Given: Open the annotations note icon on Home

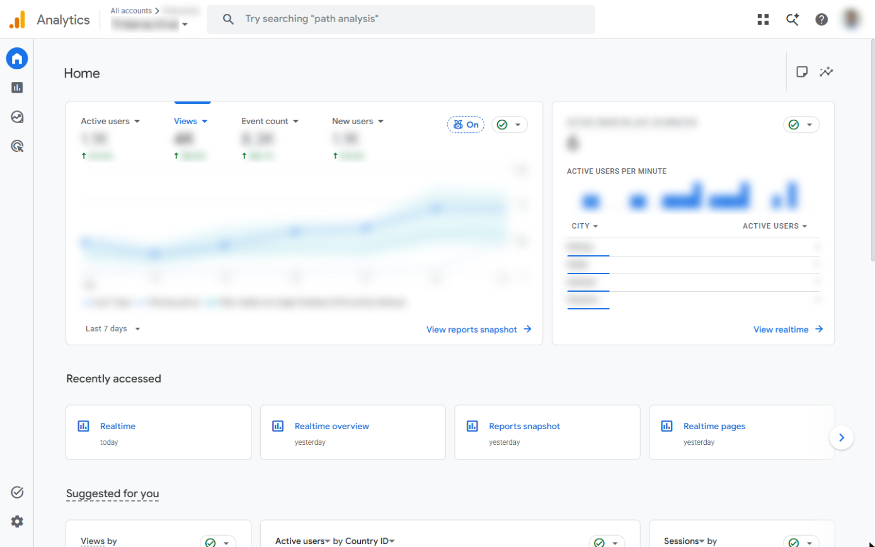Looking at the screenshot, I should tap(802, 72).
